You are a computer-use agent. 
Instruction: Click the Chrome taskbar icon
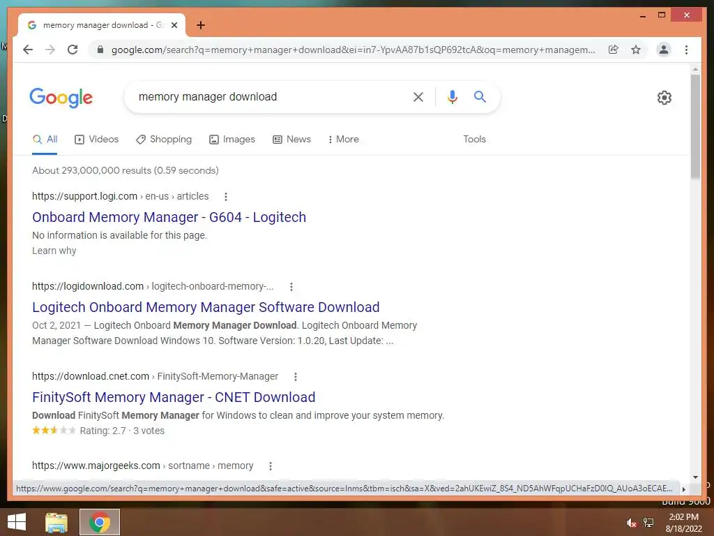click(x=100, y=522)
